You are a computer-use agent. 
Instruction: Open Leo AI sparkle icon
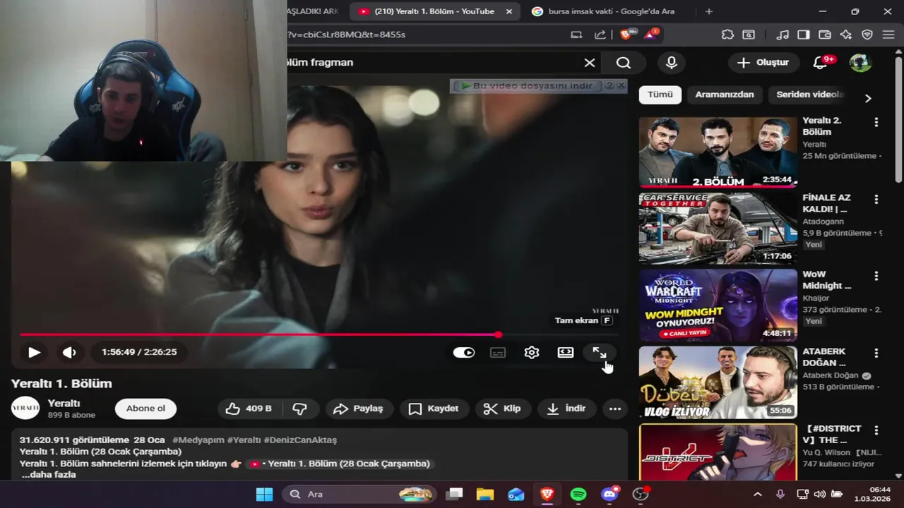[x=846, y=35]
